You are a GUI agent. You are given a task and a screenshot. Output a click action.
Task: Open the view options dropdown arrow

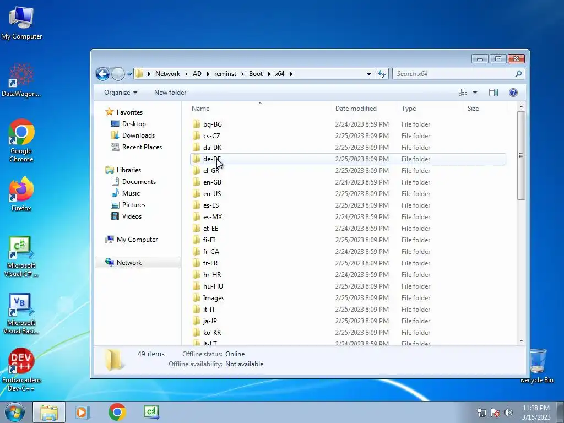[475, 93]
